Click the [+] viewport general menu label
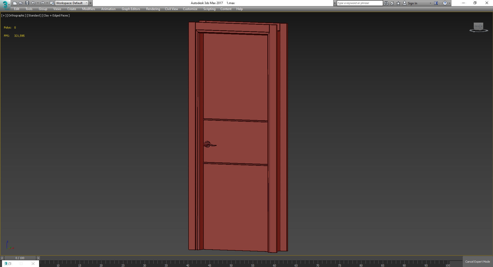Image resolution: width=493 pixels, height=267 pixels. pos(4,15)
